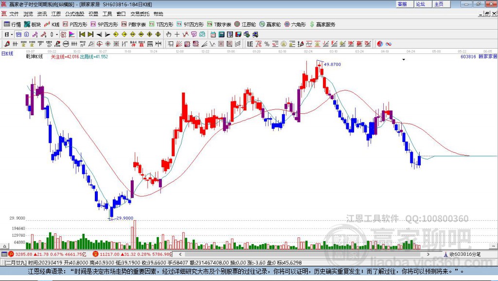
Task: Open the 公式选股 menu
Action: coord(74,14)
